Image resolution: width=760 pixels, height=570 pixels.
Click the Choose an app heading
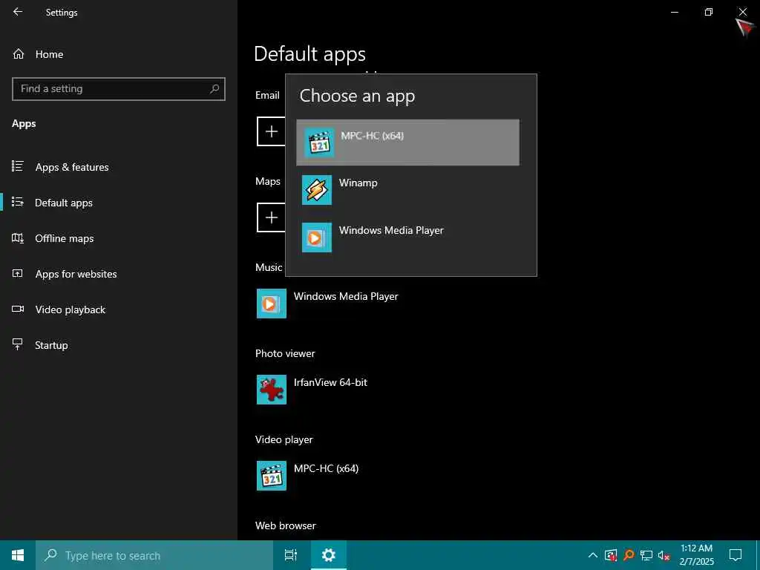(x=357, y=96)
